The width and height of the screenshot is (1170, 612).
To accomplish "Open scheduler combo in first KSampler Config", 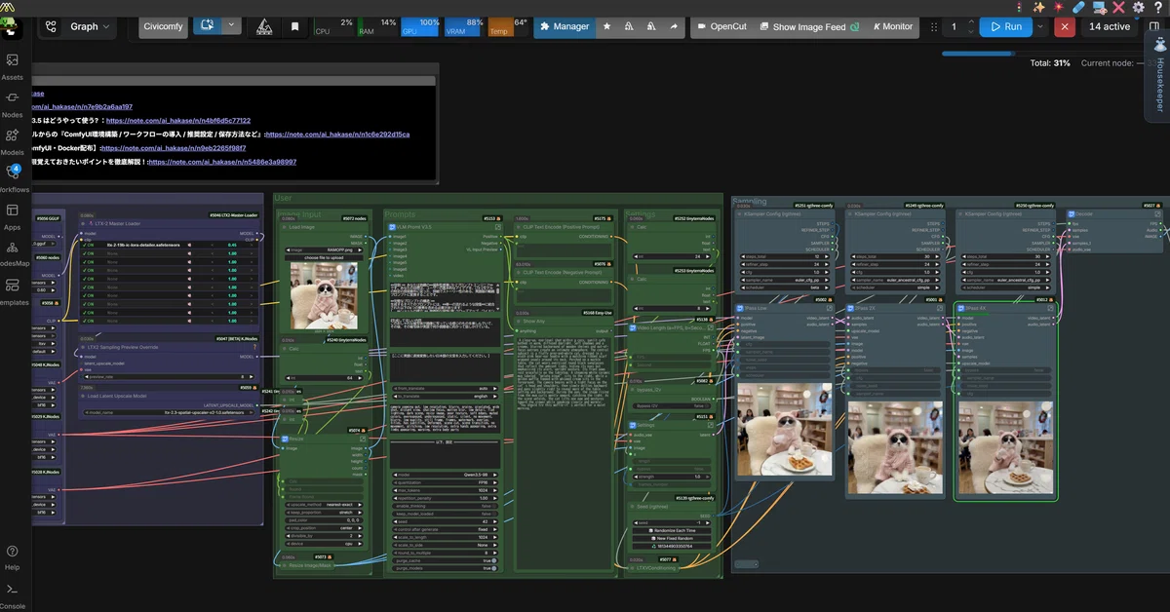I will click(784, 288).
